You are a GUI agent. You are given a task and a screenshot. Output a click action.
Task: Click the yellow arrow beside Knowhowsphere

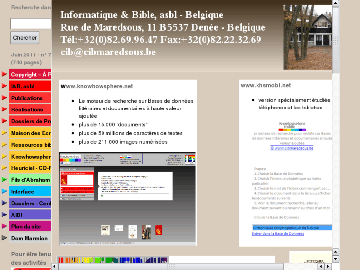tap(4, 156)
